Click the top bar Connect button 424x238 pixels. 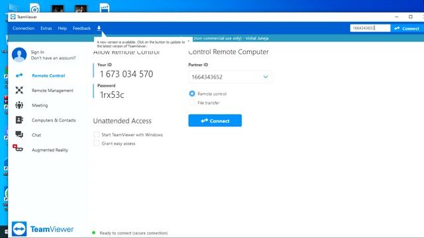point(407,28)
